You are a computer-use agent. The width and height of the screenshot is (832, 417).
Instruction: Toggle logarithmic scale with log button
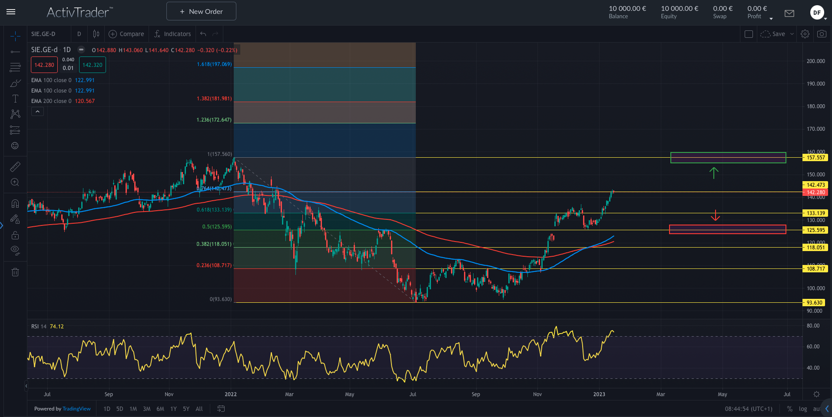802,409
